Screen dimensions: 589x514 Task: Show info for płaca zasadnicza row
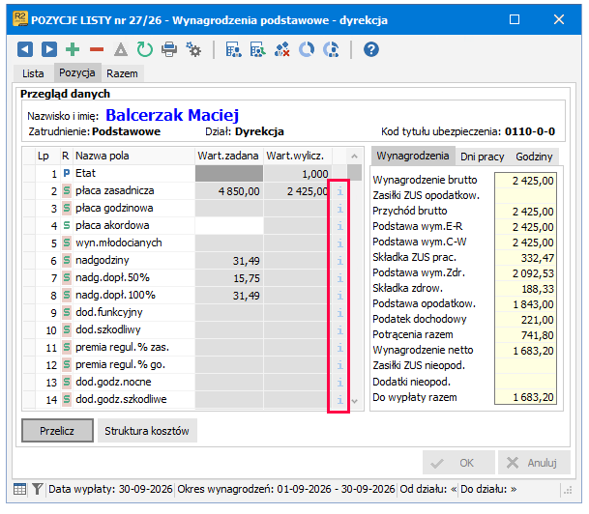(x=339, y=191)
